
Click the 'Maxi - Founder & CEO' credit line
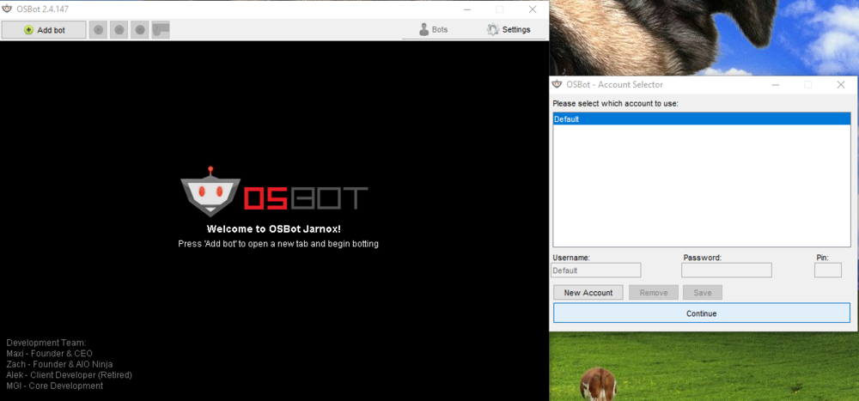click(x=49, y=354)
